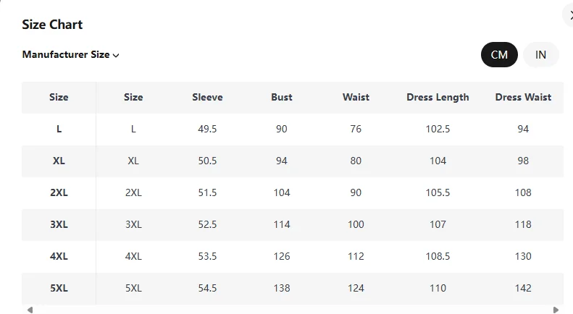Close the Size Chart dialog

[x=569, y=15]
